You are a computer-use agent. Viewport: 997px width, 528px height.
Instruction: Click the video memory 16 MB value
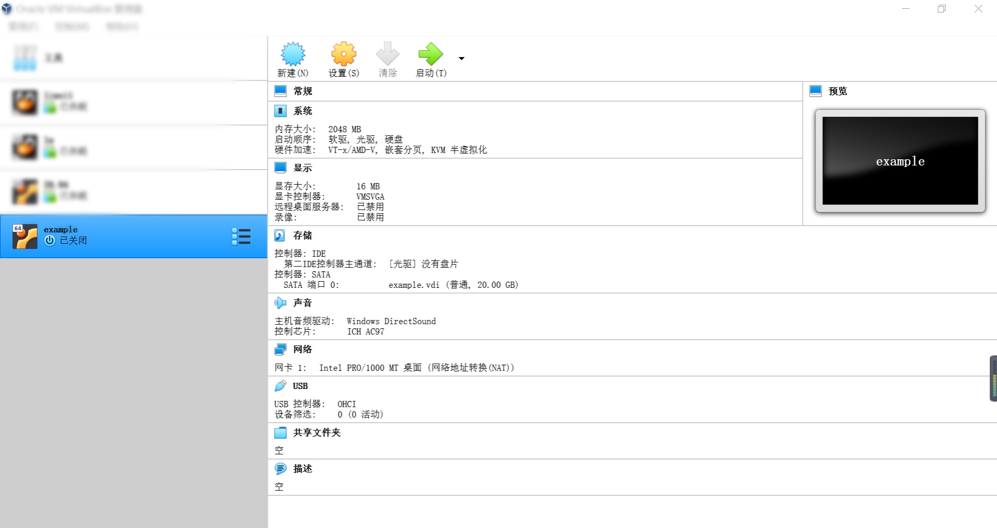[x=368, y=186]
